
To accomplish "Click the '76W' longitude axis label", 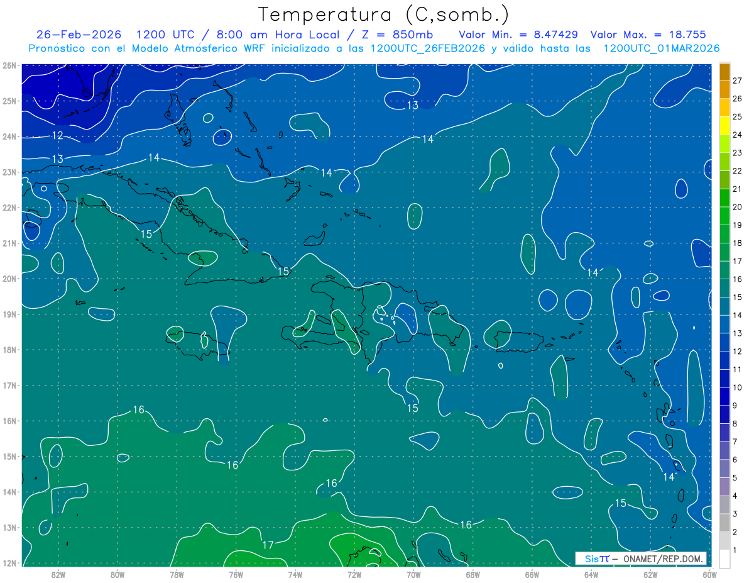I will pyautogui.click(x=236, y=574).
